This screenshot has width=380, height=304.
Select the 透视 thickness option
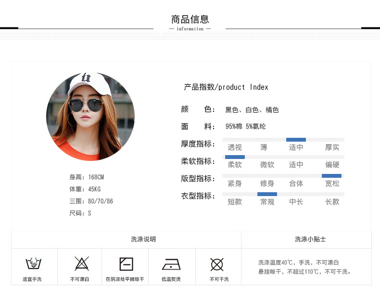235,147
